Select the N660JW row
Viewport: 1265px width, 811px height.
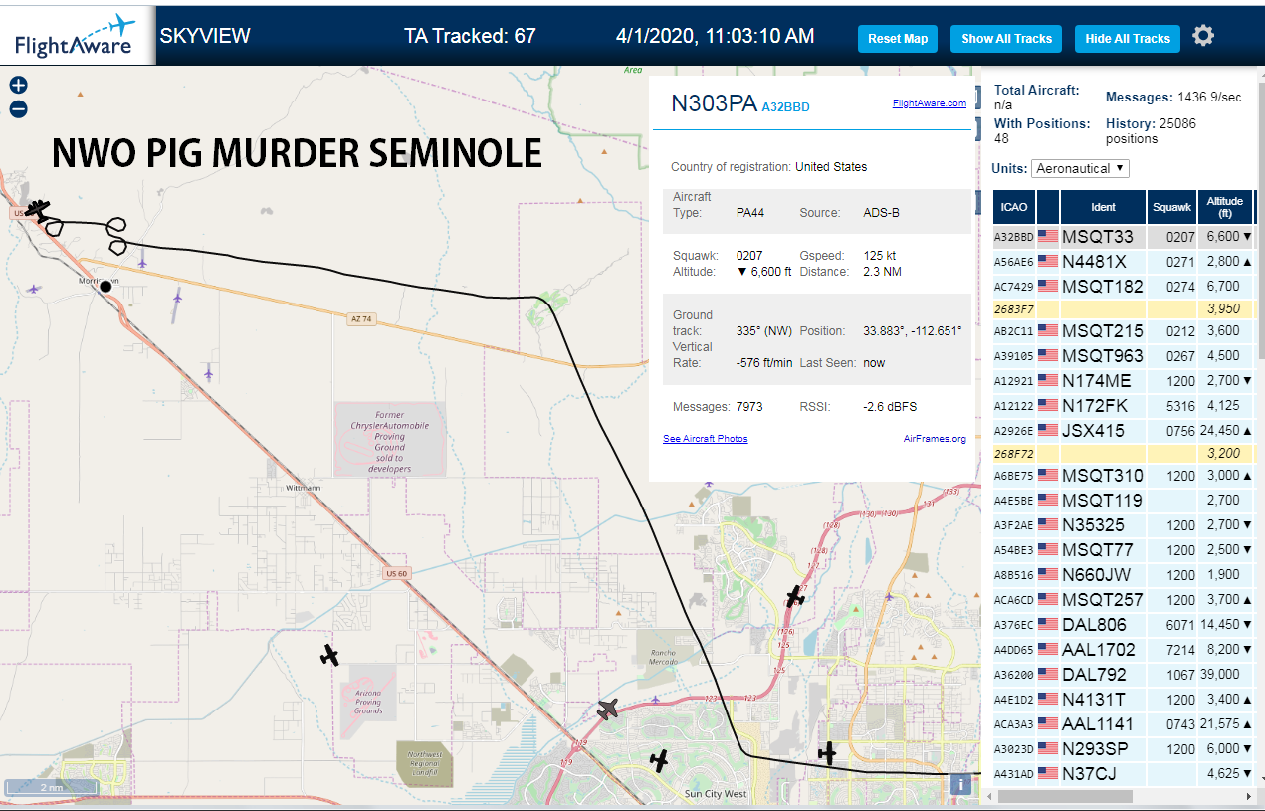(x=1124, y=575)
